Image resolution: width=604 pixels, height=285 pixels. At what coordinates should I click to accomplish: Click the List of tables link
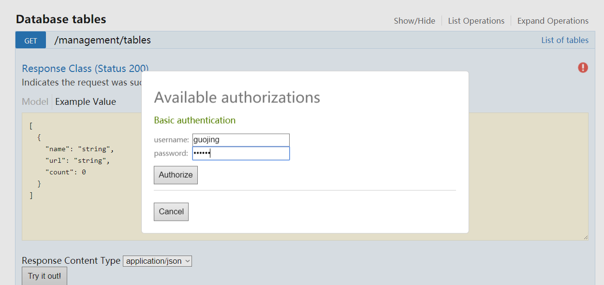tap(564, 40)
